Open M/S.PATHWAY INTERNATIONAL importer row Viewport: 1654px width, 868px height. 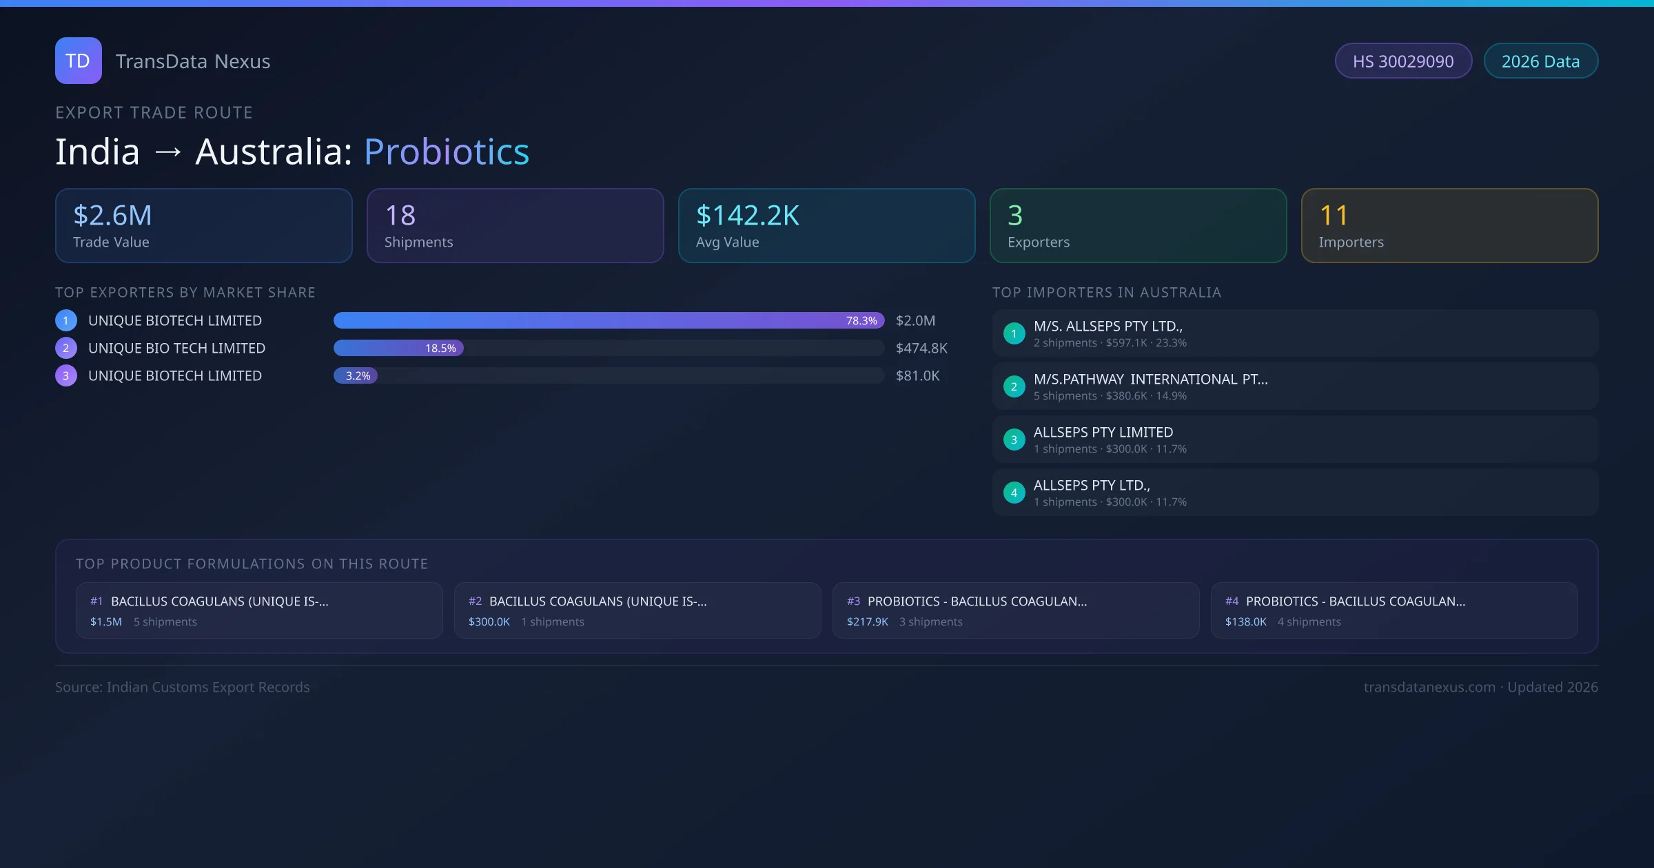click(x=1294, y=386)
